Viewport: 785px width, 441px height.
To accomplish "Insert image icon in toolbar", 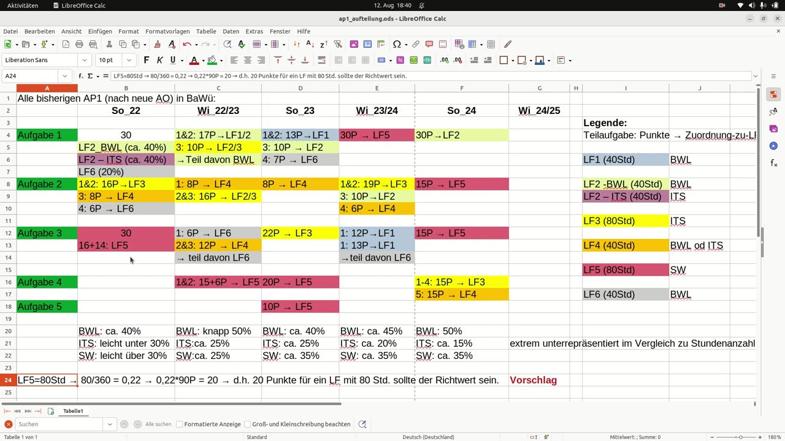I will tap(354, 44).
